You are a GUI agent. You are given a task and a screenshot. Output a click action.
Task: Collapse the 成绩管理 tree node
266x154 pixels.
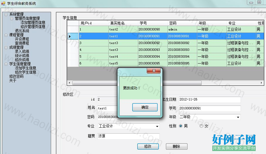[6, 48]
